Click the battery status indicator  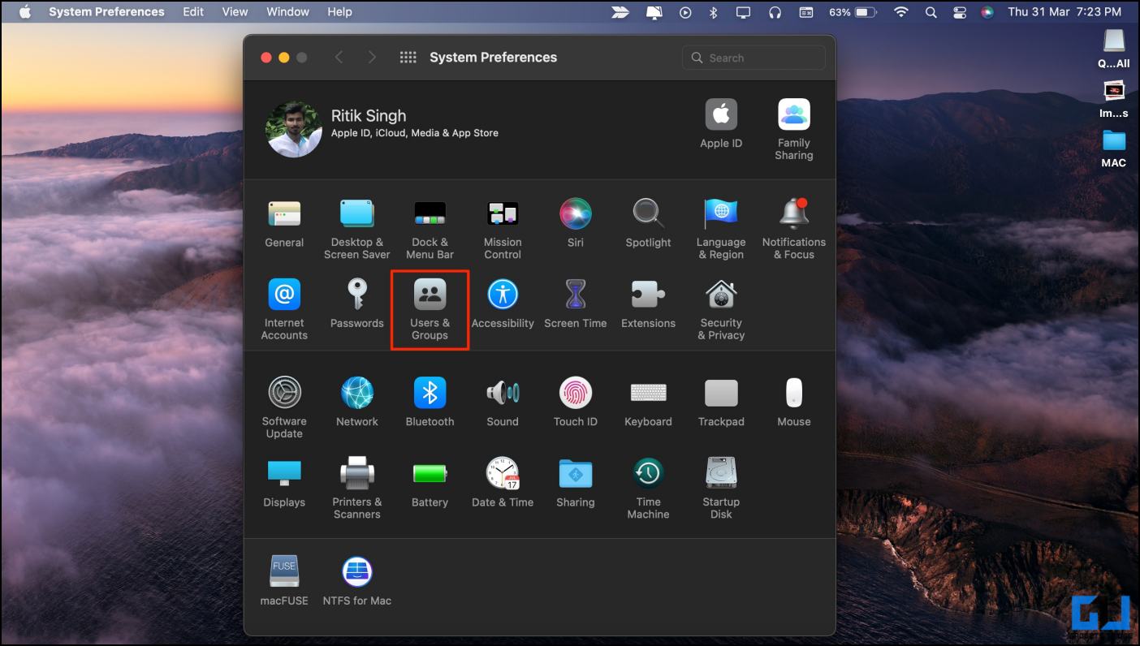(853, 11)
